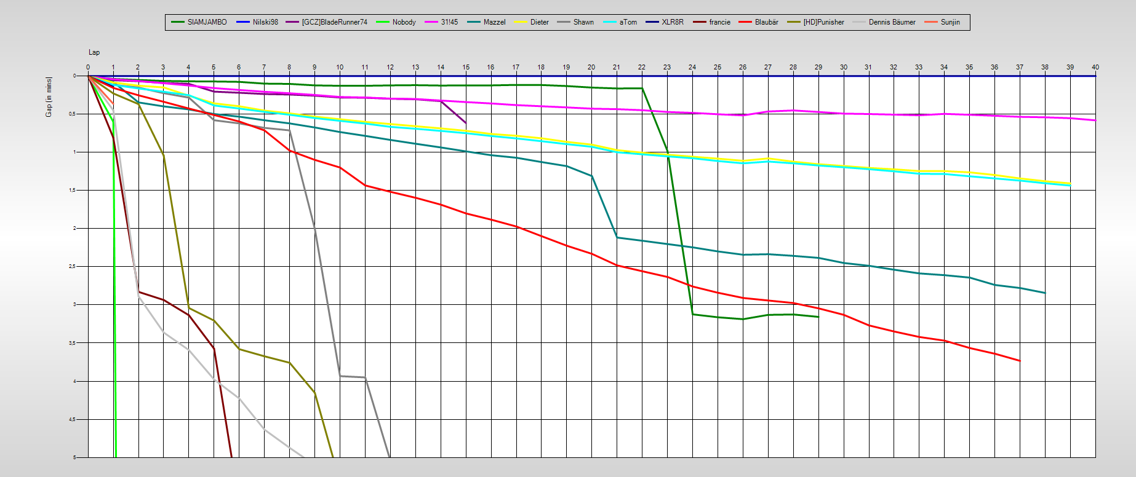Screen dimensions: 1136x477
Task: Click green SIAMJAMBO line bottom at lap 24
Action: pyautogui.click(x=693, y=314)
